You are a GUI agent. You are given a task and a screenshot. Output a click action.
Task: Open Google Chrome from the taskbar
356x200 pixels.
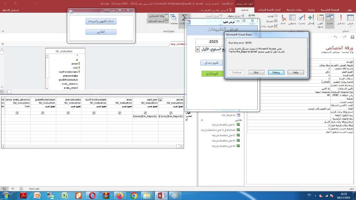134,195
